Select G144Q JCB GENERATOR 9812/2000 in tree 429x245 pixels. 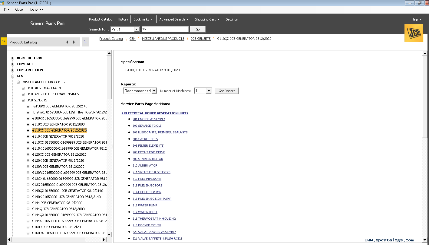58,209
